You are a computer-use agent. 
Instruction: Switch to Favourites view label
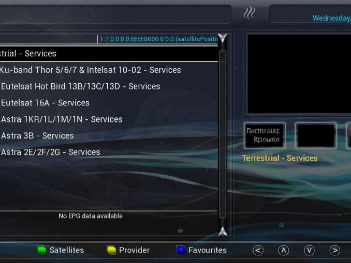[208, 250]
